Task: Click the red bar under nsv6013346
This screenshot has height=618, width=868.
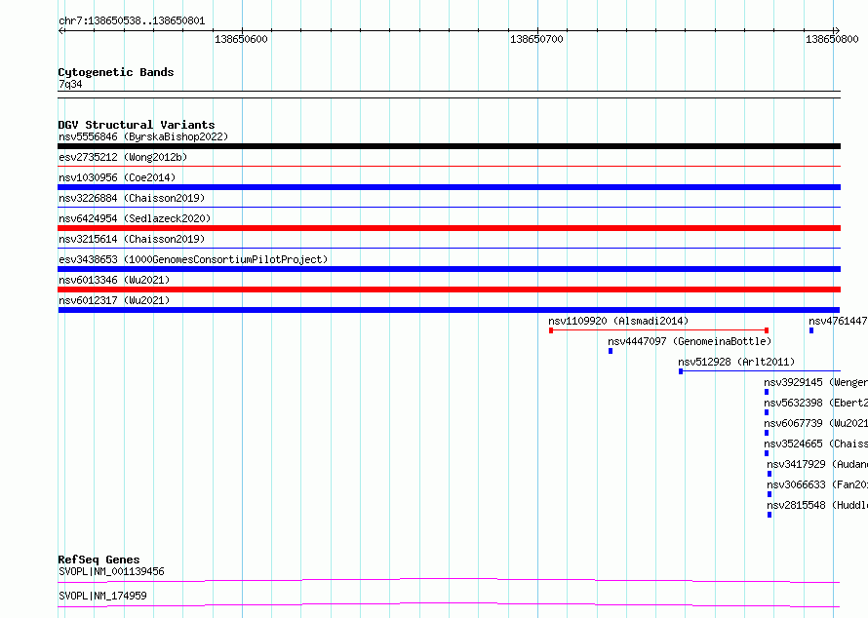Action: [x=449, y=290]
